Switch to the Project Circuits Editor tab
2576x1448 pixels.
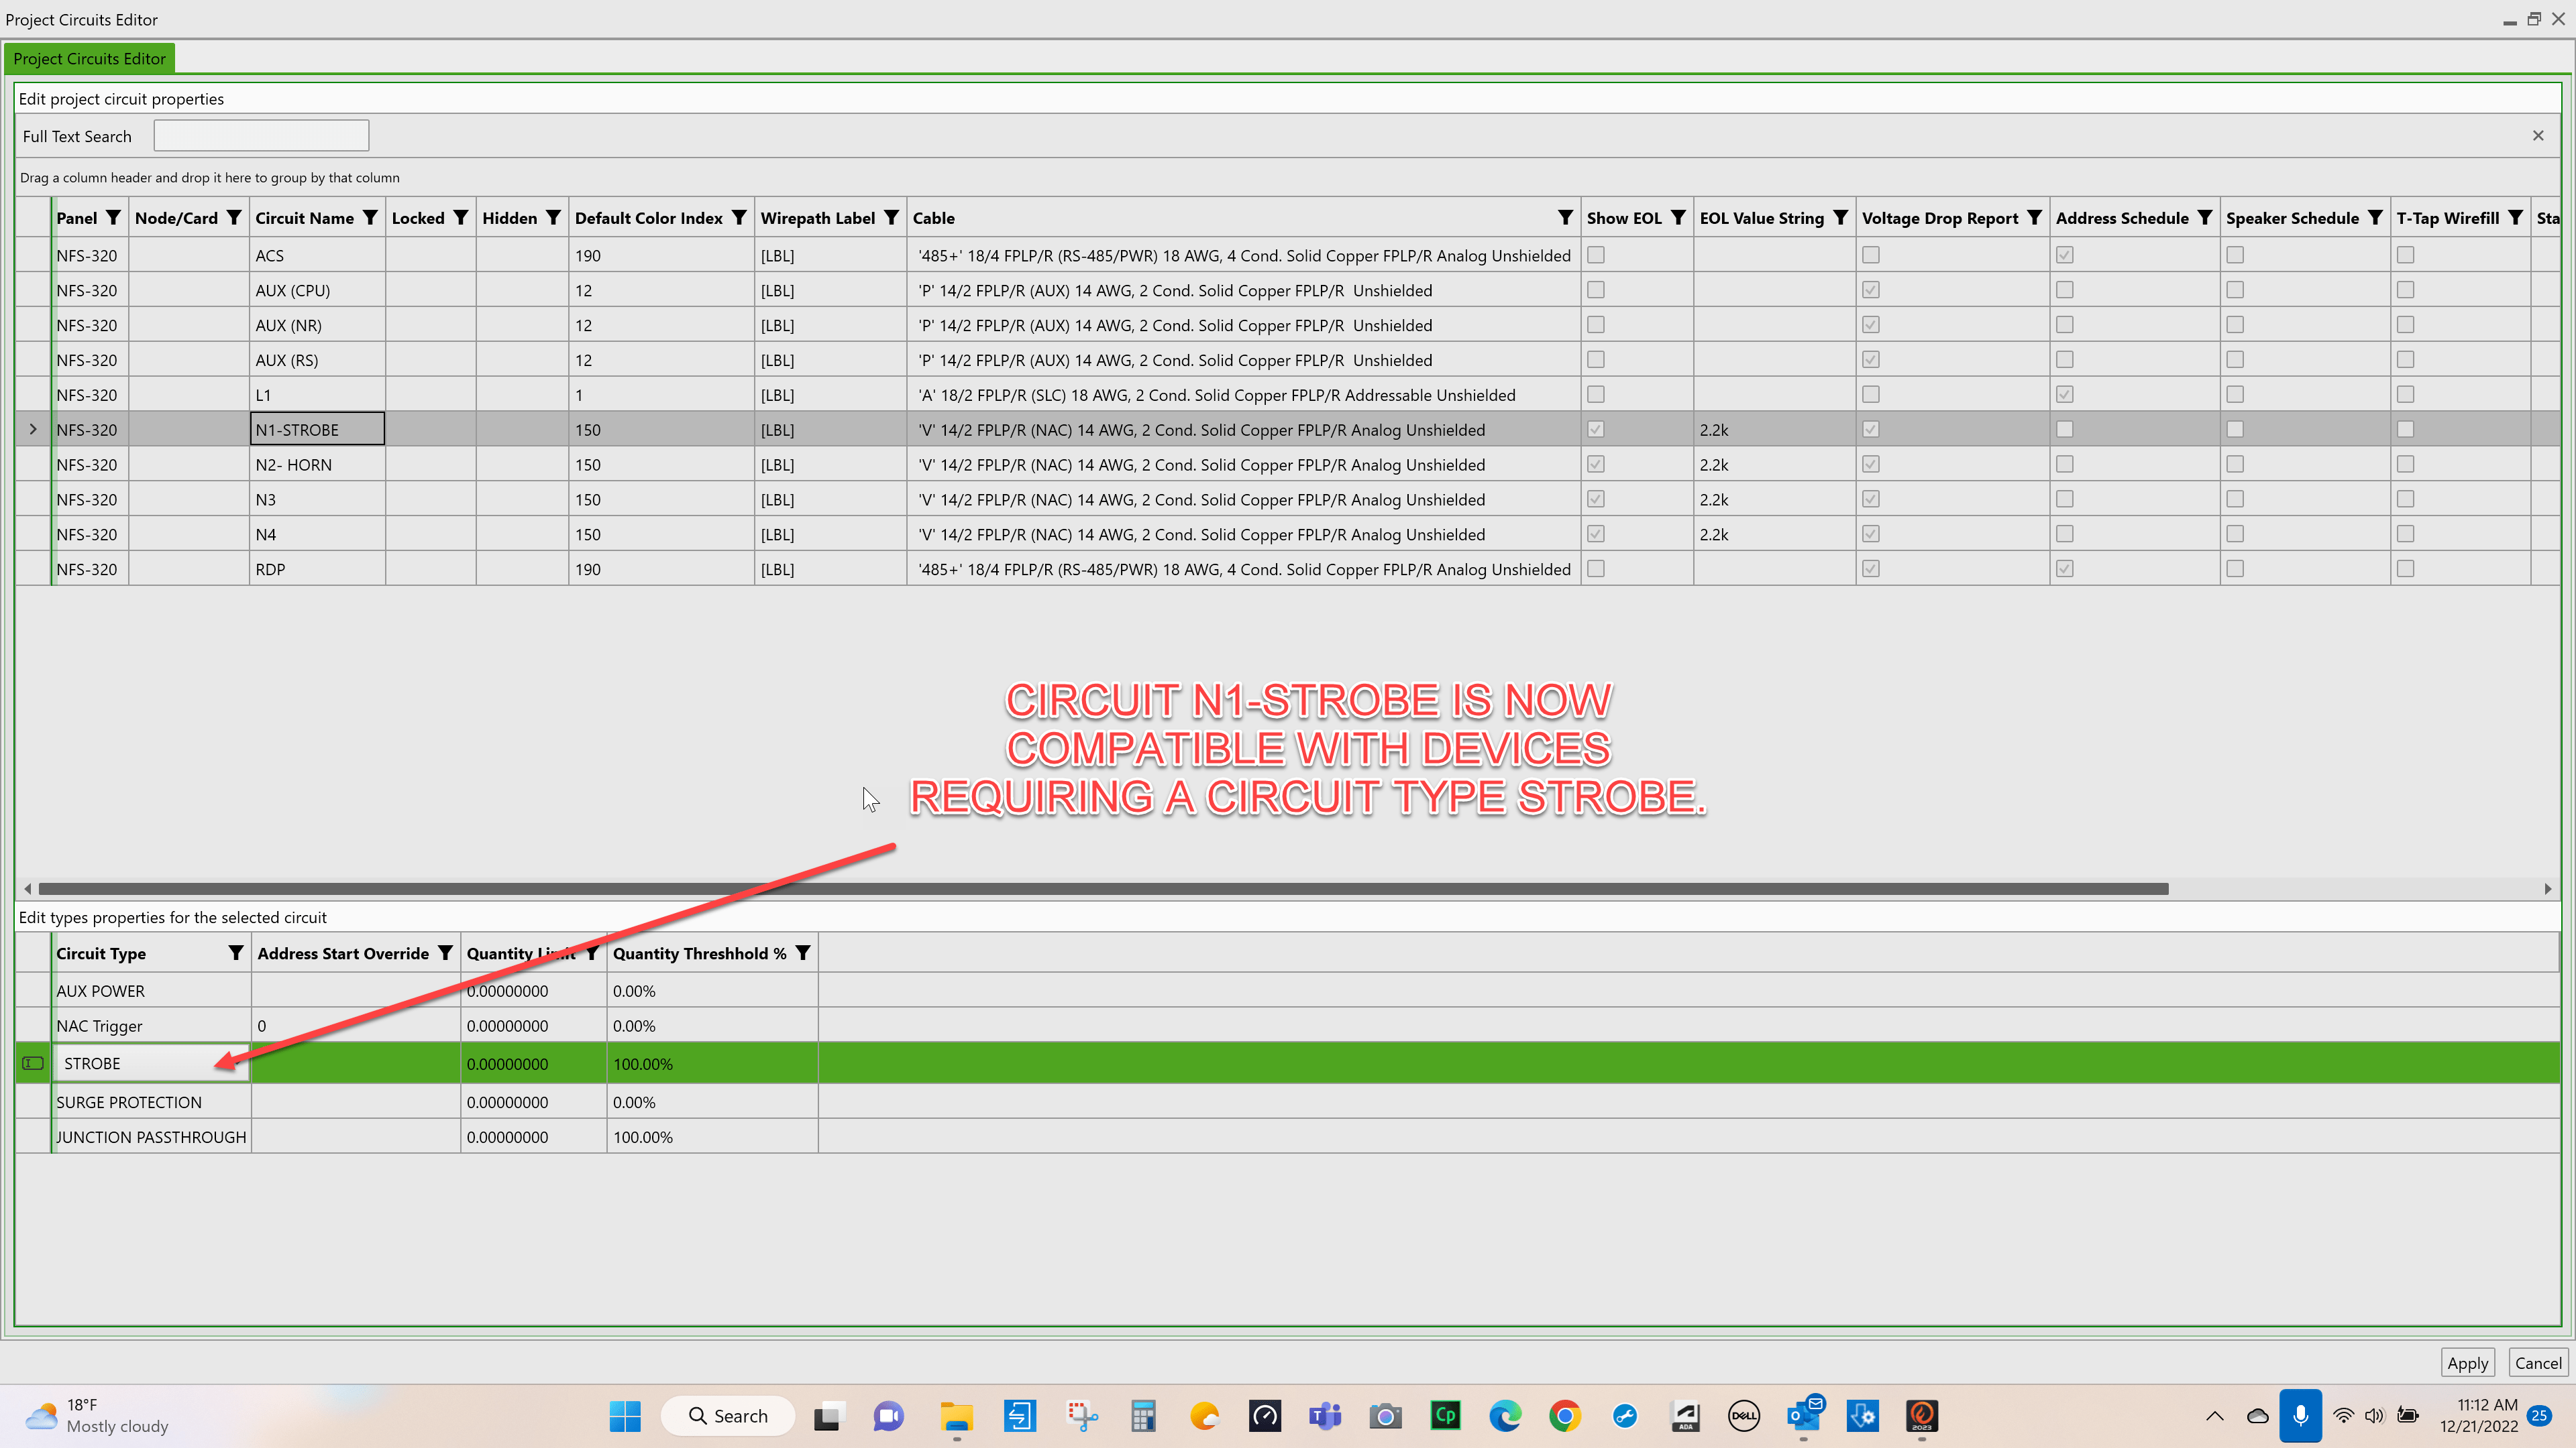coord(89,58)
